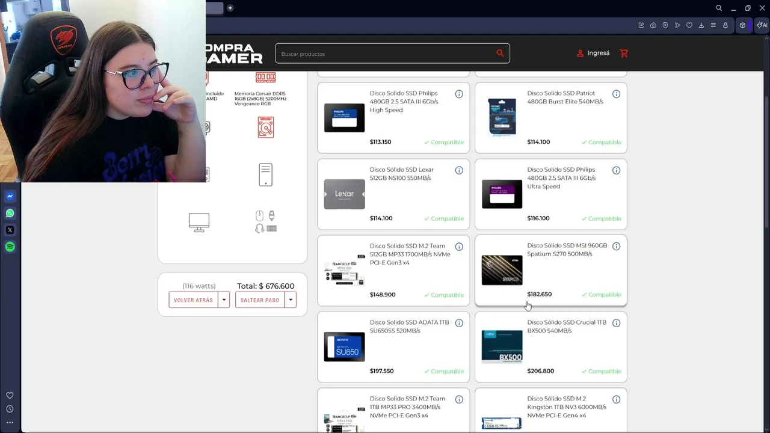Show info for Lexar 512GB NS100
This screenshot has height=433, width=770.
(x=459, y=170)
